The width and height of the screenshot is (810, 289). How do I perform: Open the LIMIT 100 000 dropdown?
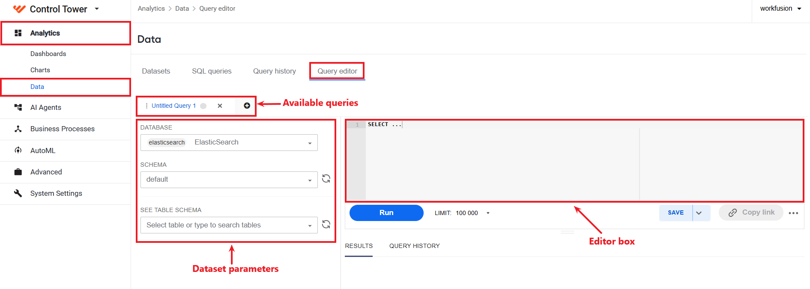pyautogui.click(x=462, y=213)
